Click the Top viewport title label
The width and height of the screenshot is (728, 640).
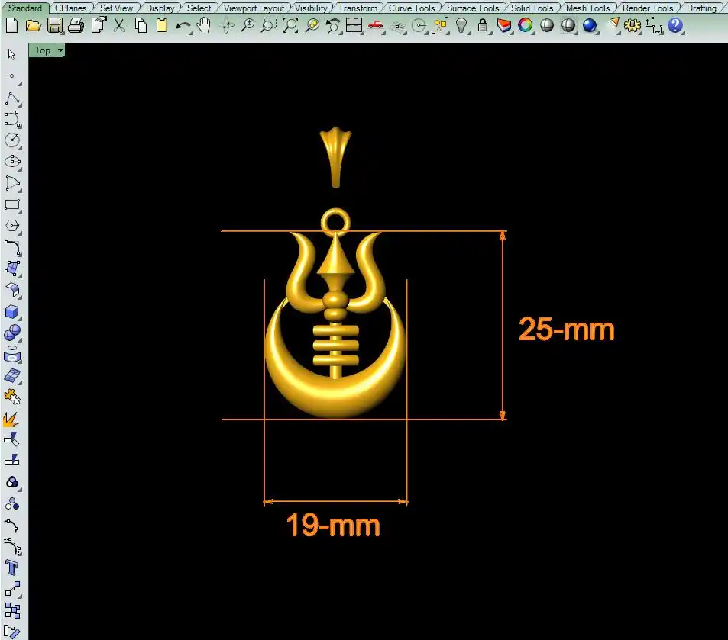click(x=43, y=50)
